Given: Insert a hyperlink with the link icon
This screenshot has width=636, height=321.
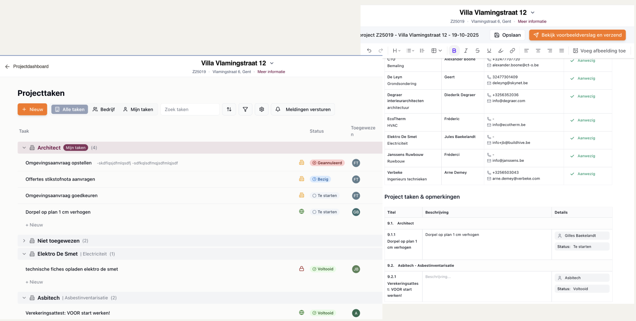Looking at the screenshot, I should [x=512, y=51].
